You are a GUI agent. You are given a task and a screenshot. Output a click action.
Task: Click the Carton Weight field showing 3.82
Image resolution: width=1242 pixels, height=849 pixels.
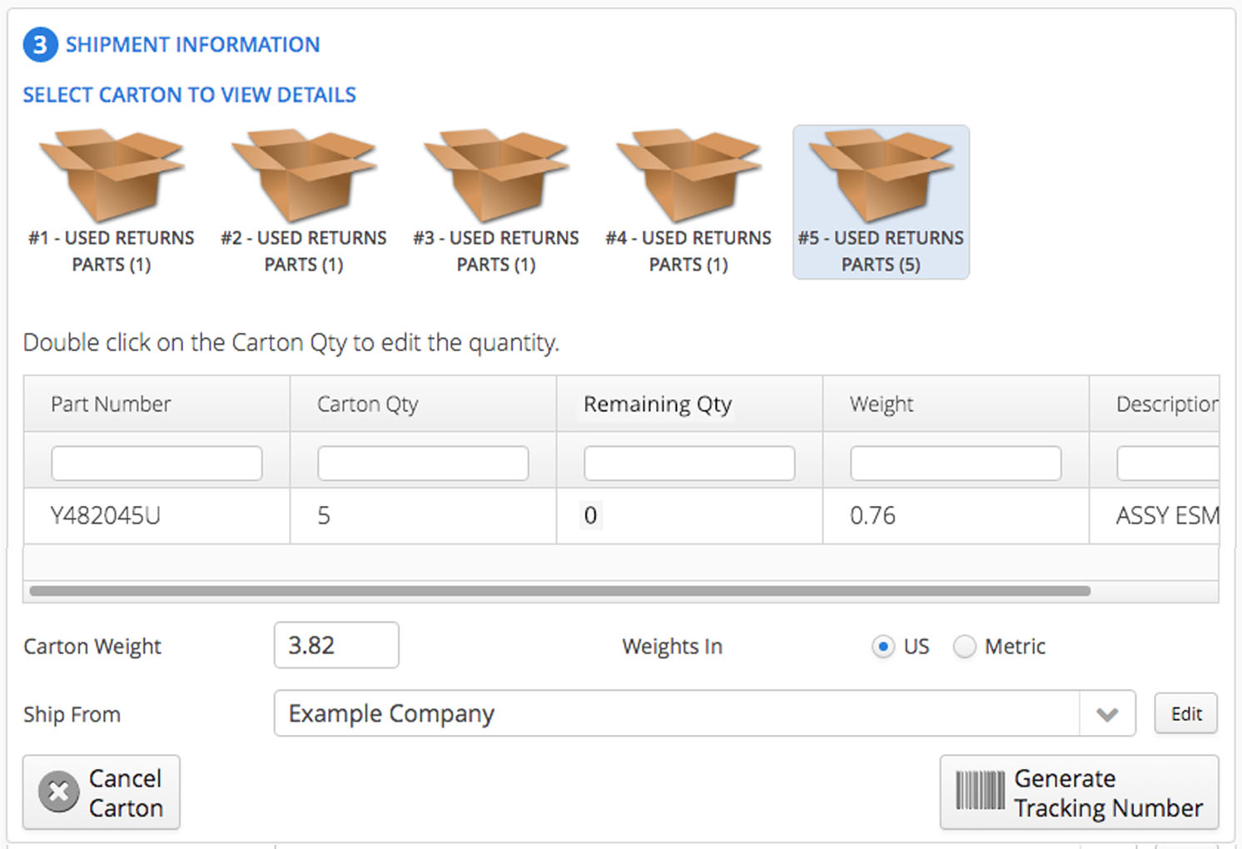pos(336,645)
